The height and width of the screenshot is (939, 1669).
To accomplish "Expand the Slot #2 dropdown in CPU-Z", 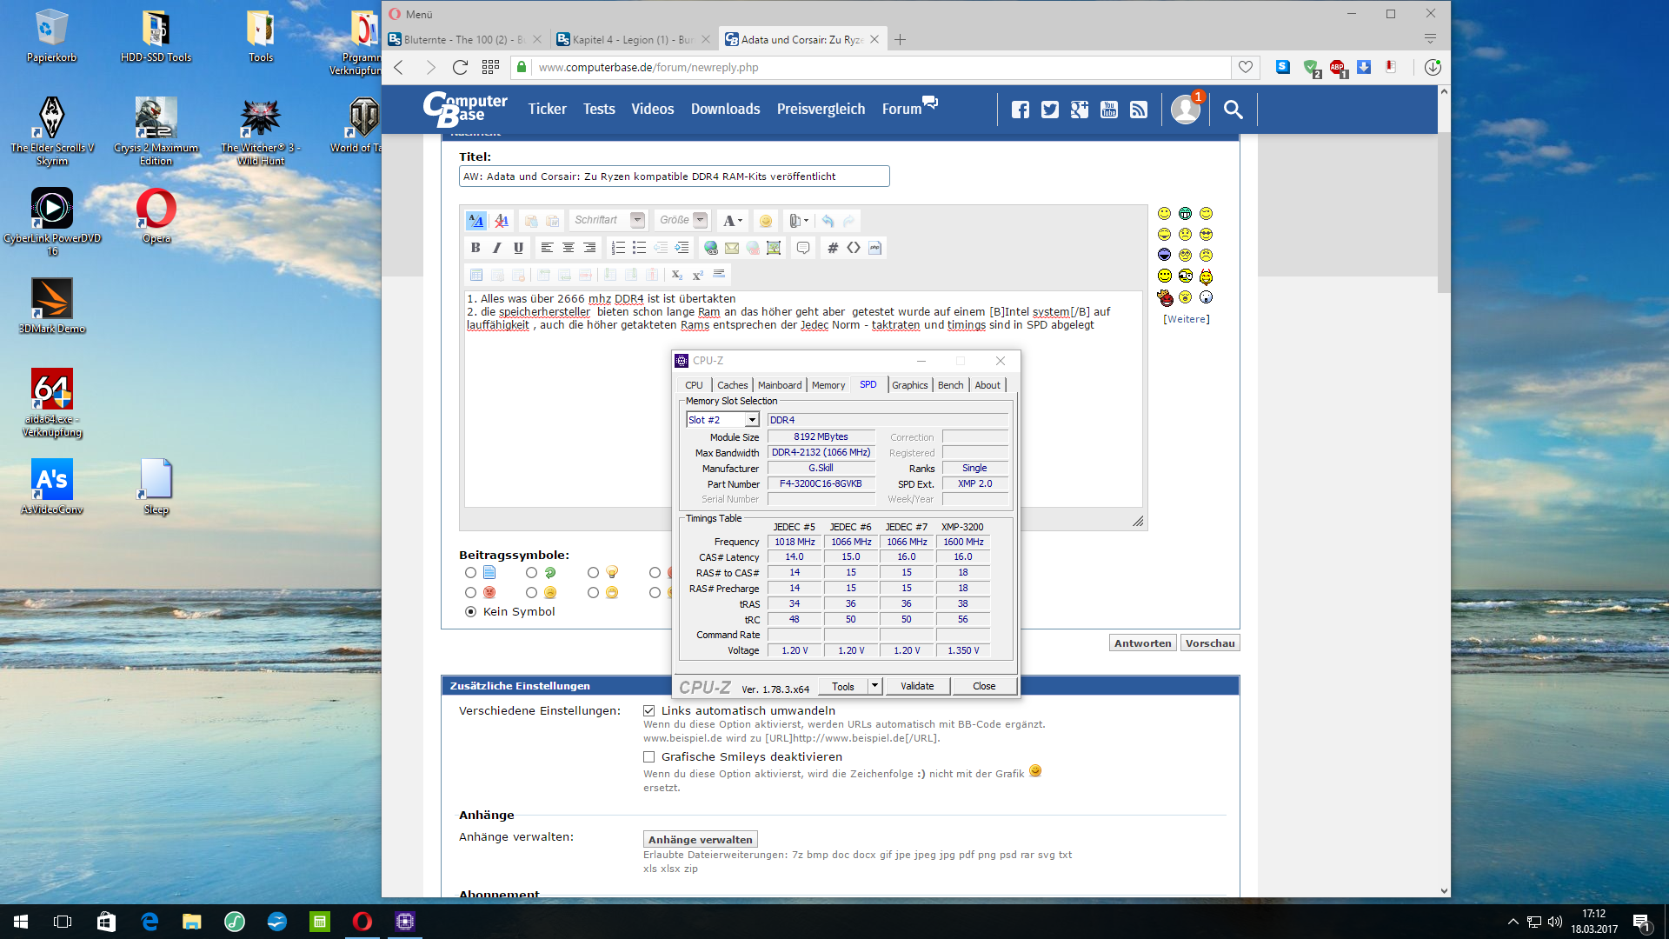I will (752, 420).
